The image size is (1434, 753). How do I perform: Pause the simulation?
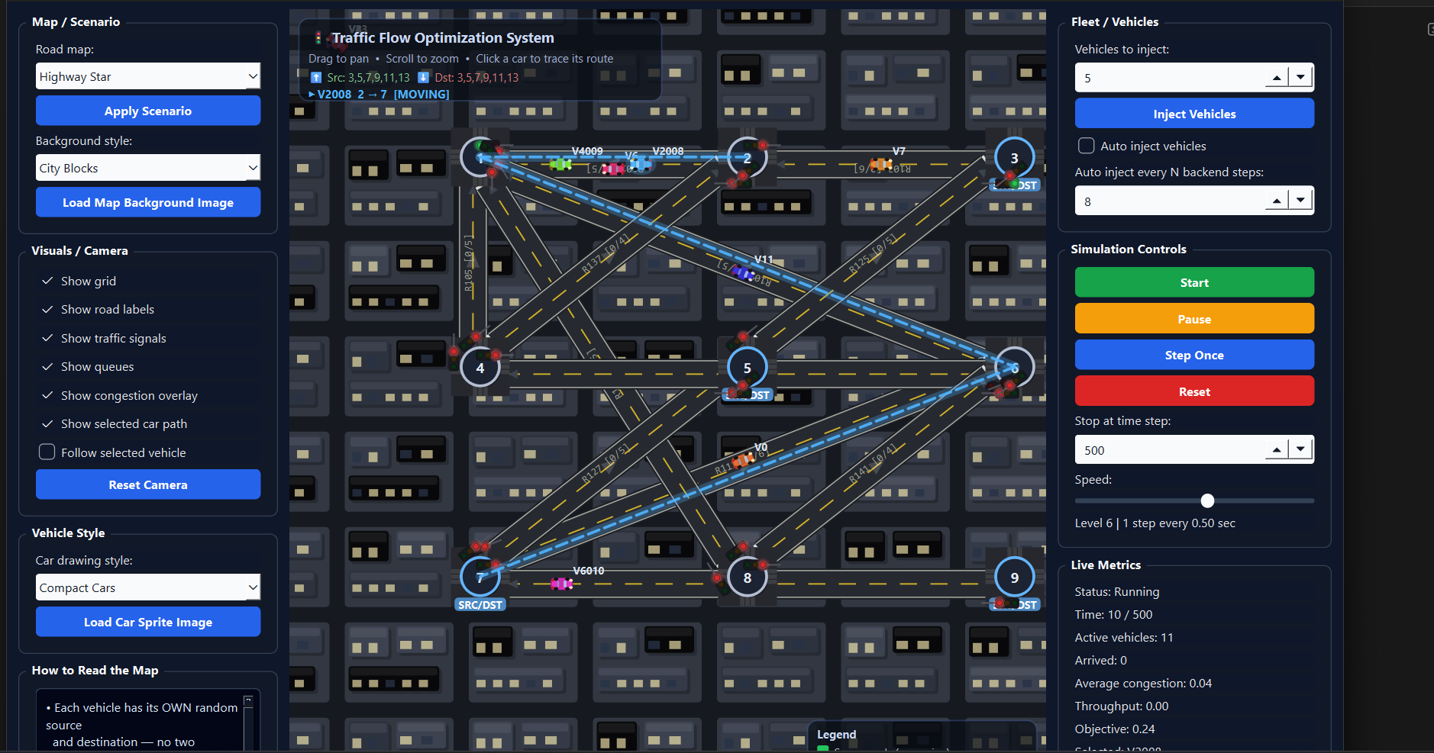coord(1194,319)
